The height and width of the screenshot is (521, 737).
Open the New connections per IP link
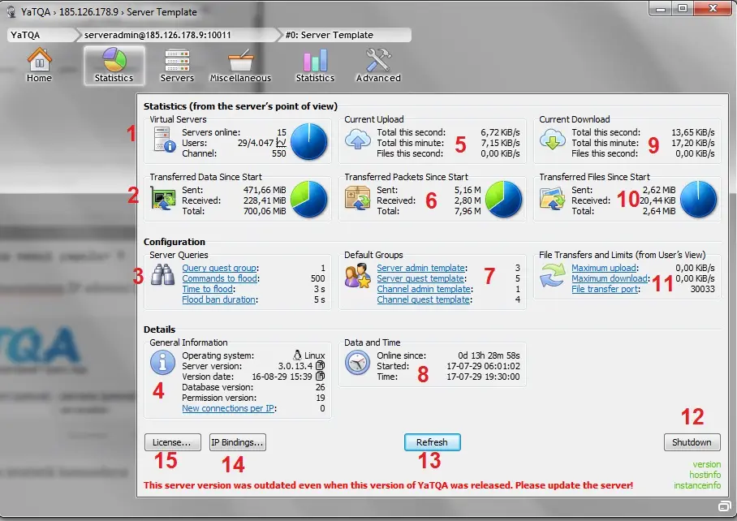pos(228,408)
